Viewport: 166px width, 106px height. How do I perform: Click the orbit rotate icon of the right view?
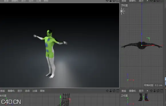(x=114, y=91)
